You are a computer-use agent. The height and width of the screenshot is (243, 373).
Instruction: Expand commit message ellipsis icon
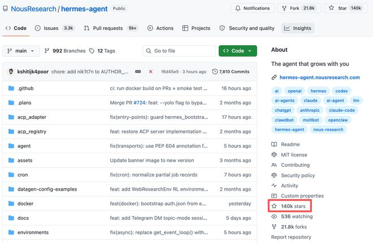point(138,72)
